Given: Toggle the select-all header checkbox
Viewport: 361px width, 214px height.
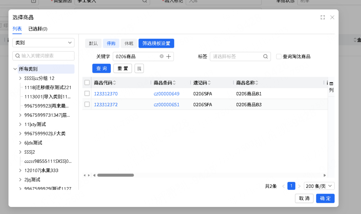Looking at the screenshot, I should [87, 82].
